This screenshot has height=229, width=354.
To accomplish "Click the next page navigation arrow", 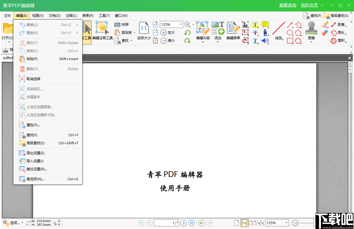I will 184,223.
